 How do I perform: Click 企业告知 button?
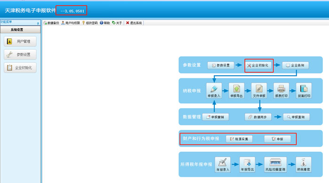click(x=296, y=65)
